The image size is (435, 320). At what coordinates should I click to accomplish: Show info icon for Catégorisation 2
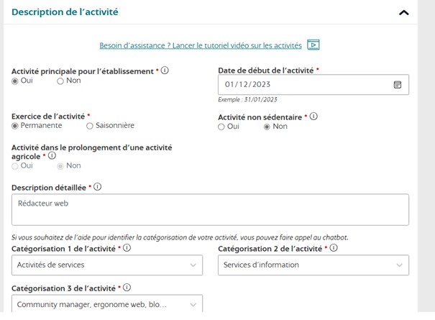[x=334, y=248]
